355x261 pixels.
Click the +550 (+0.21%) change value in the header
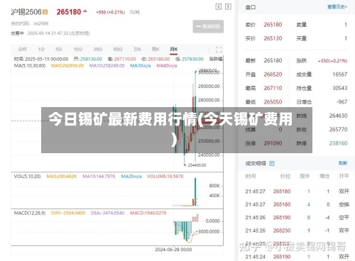(110, 12)
